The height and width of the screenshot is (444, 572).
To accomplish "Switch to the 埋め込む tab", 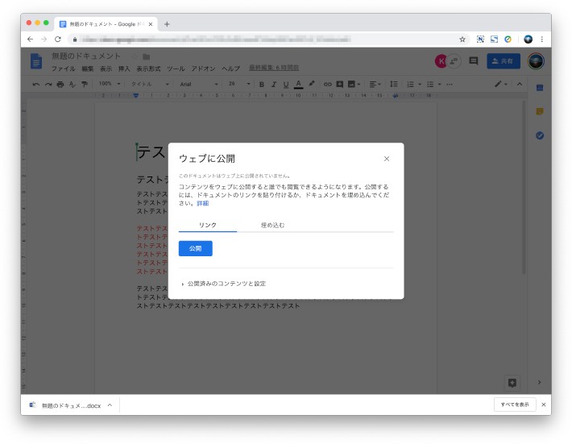I will click(x=272, y=225).
